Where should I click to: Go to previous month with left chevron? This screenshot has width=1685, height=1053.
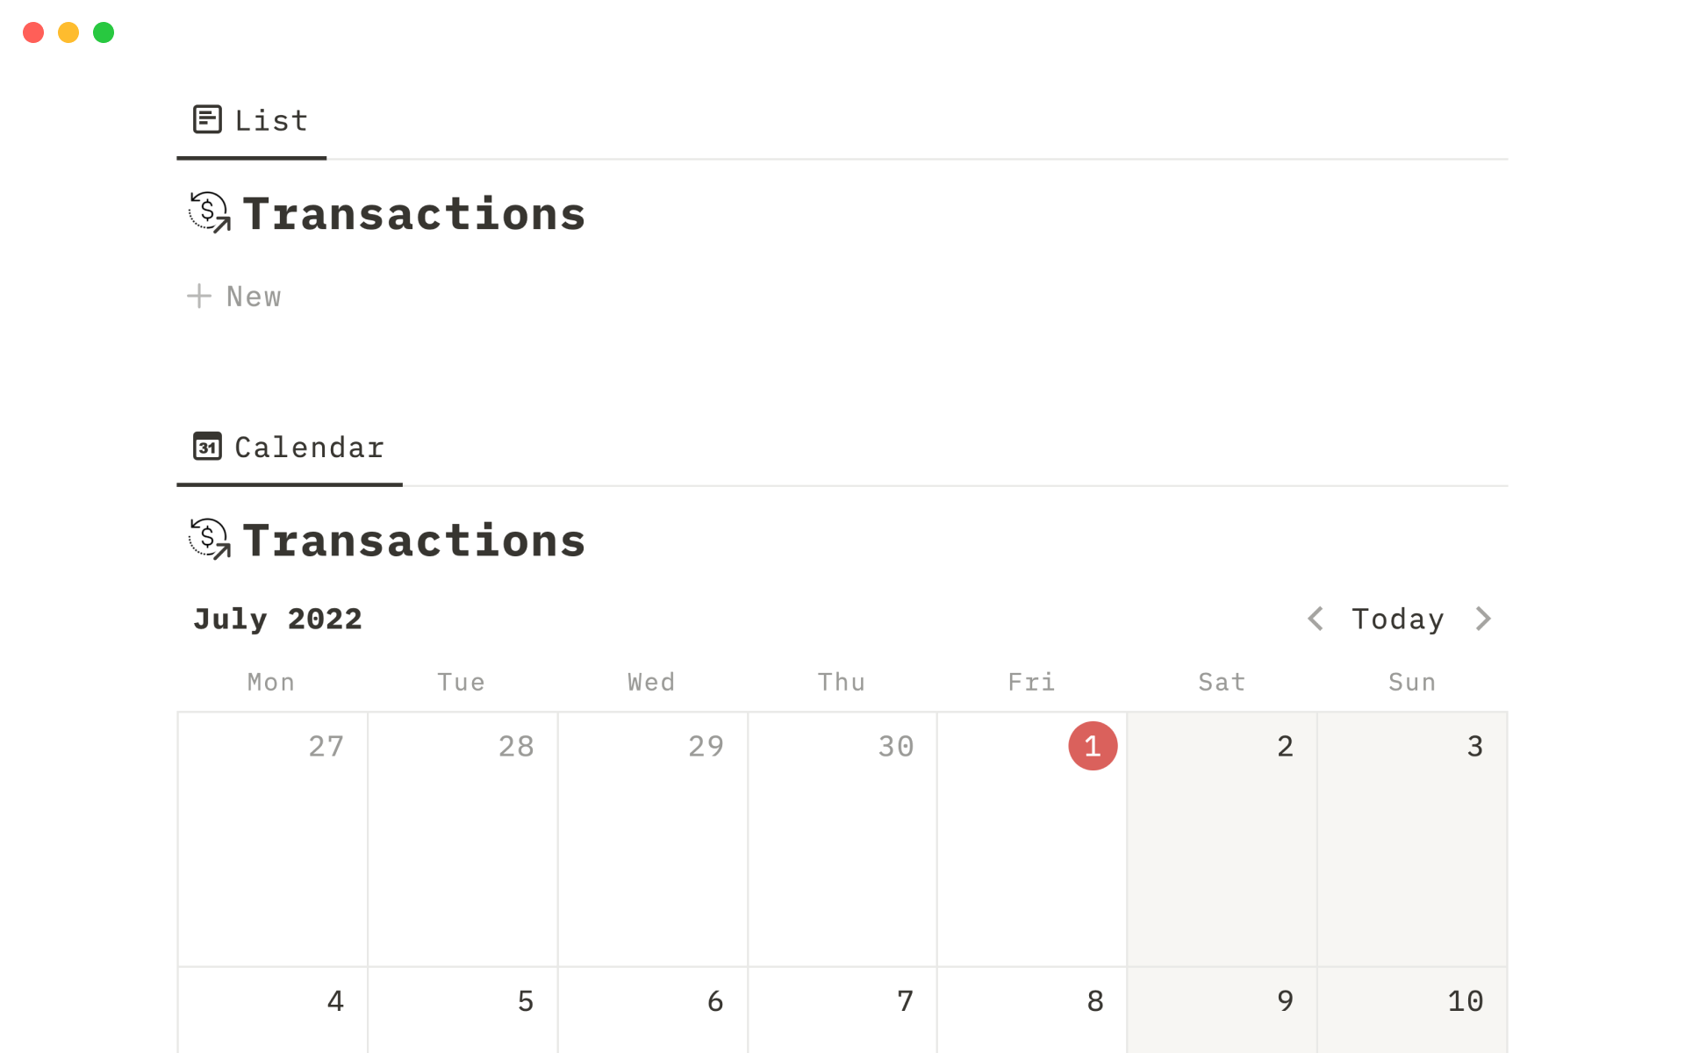(1315, 619)
